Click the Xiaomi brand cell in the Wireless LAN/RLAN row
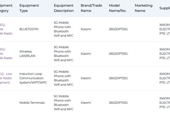The image size is (170, 113). click(x=86, y=54)
